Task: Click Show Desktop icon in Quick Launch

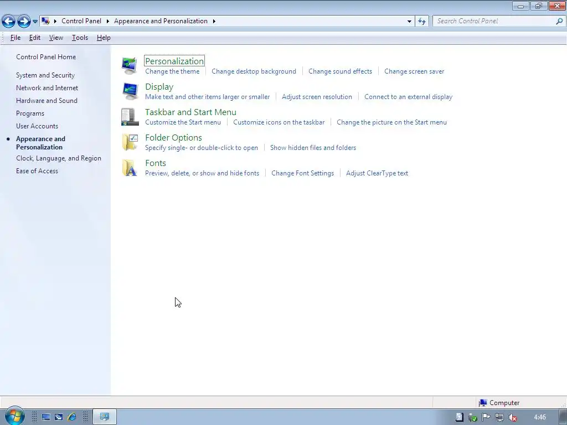Action: pyautogui.click(x=46, y=417)
